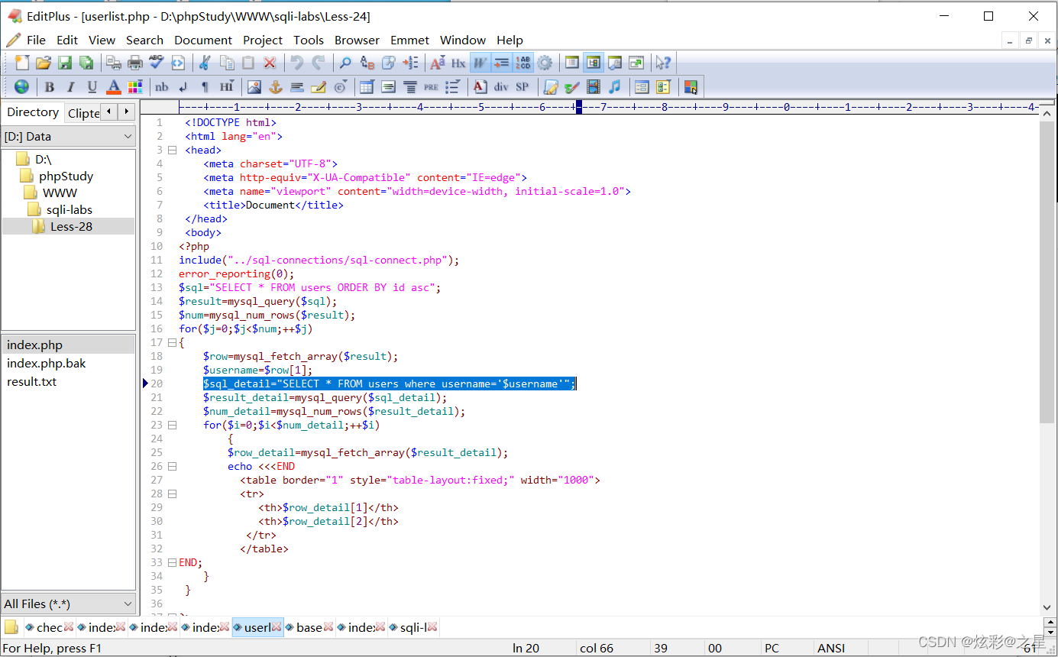Toggle line numbers display button

[523, 63]
